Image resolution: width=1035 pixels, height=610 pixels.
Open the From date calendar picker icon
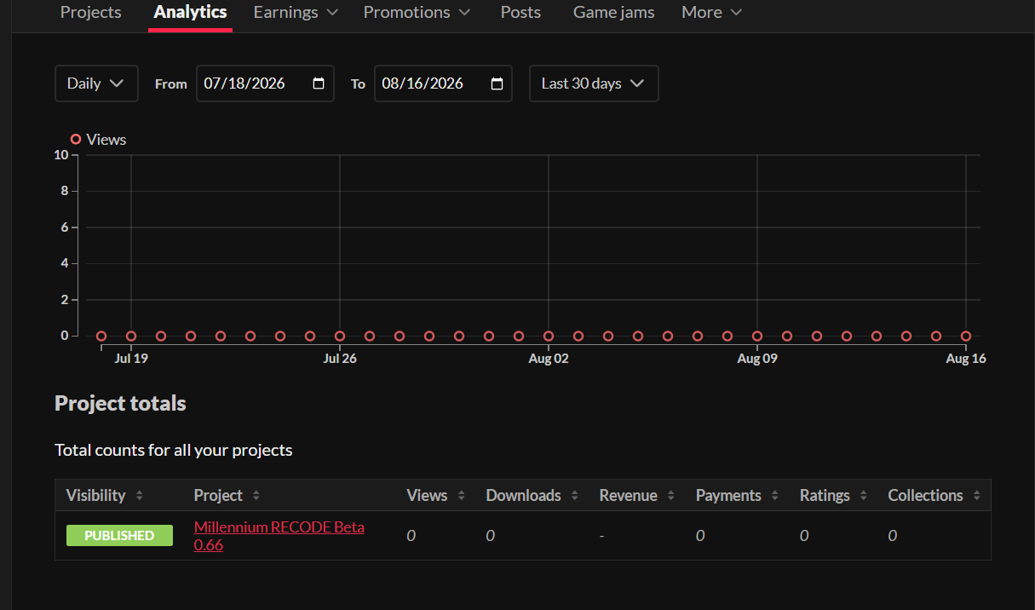319,83
